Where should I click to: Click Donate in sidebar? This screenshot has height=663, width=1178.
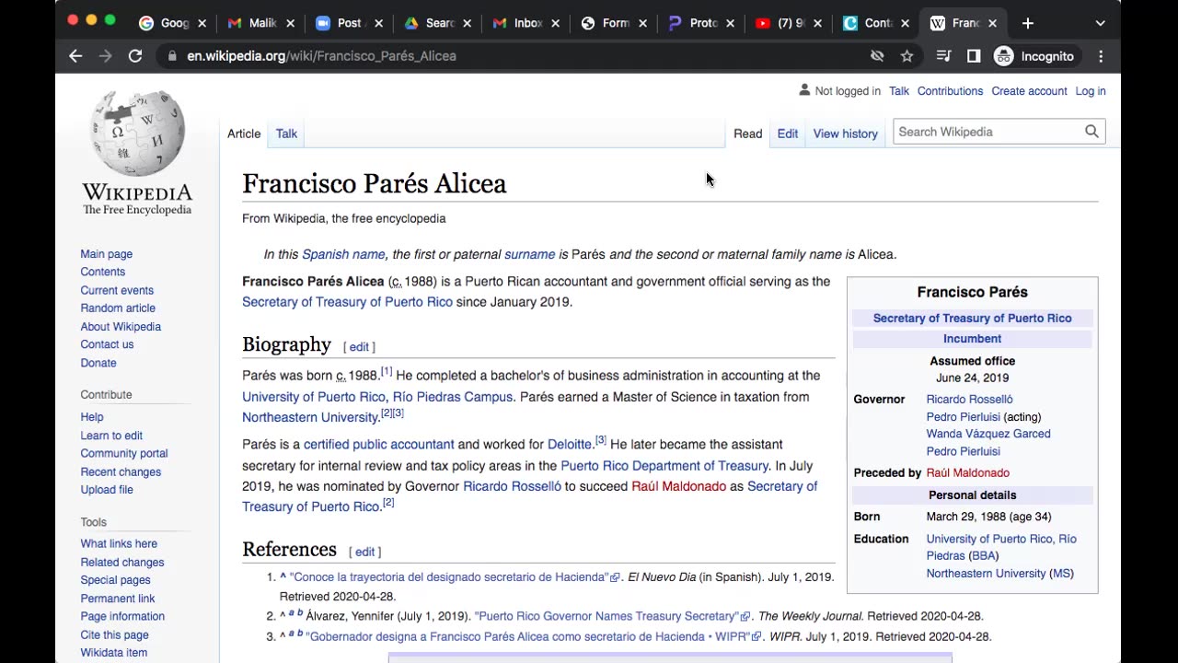pos(98,363)
